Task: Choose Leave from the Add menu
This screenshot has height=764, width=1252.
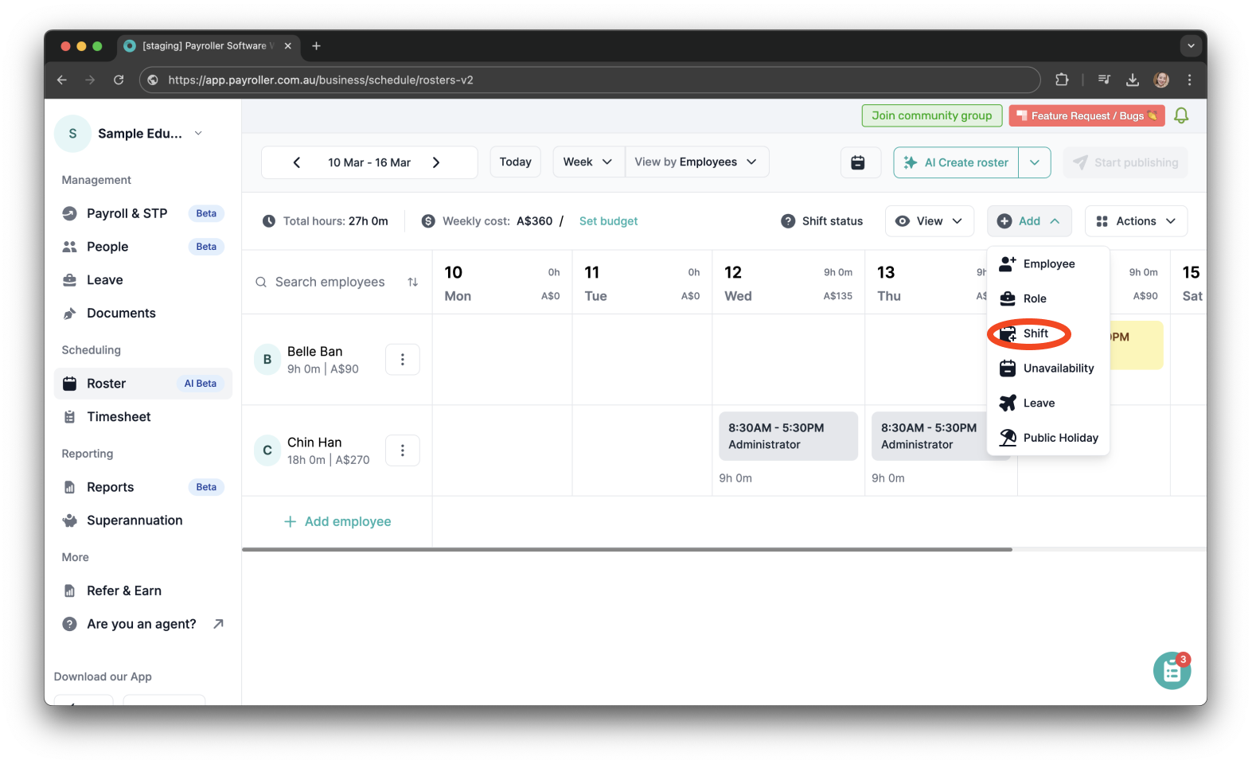Action: (1048, 403)
